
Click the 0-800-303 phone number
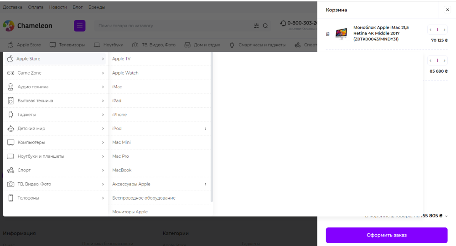(x=302, y=23)
